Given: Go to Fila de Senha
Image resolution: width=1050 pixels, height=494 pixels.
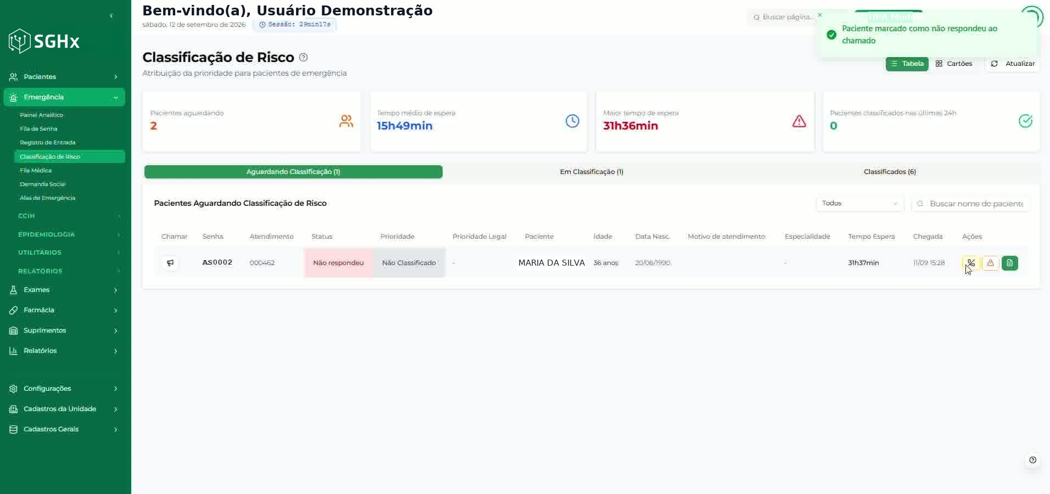Looking at the screenshot, I should click(38, 129).
